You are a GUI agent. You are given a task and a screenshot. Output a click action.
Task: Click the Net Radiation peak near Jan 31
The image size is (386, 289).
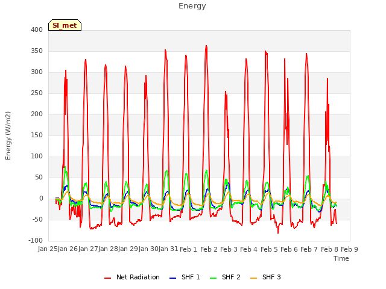coord(165,50)
